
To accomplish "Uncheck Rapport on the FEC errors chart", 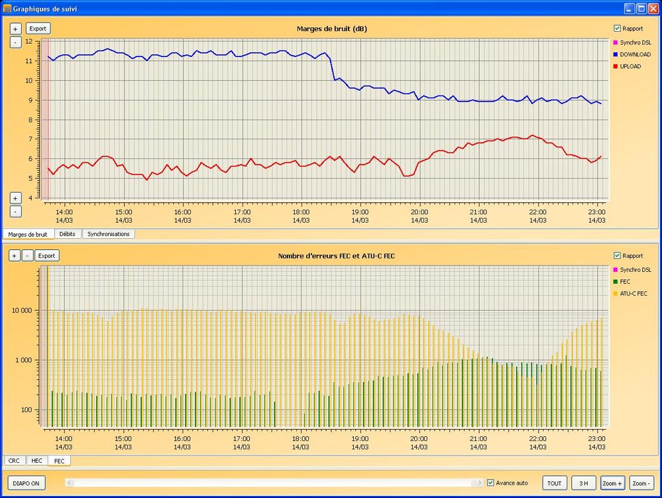I will pyautogui.click(x=617, y=255).
